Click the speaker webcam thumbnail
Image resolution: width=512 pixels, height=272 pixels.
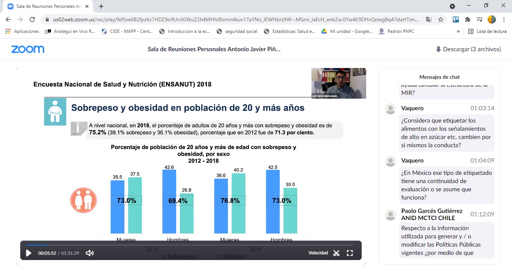tap(339, 83)
